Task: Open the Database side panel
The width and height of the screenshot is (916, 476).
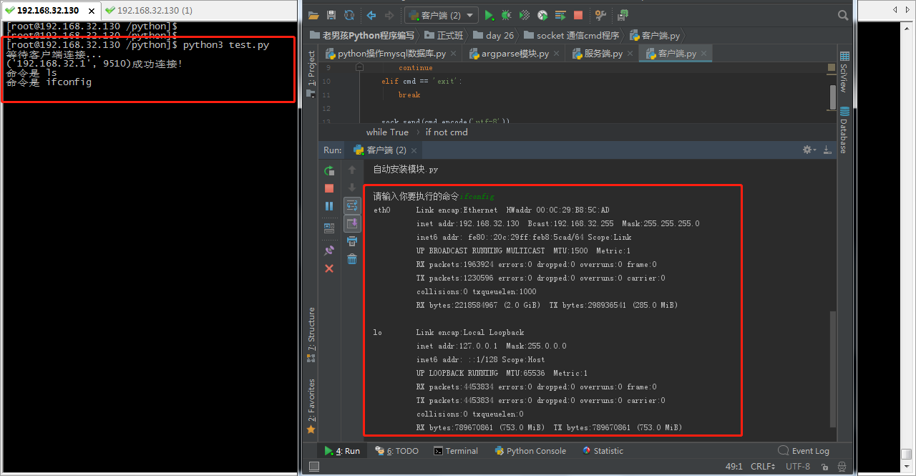Action: (844, 131)
